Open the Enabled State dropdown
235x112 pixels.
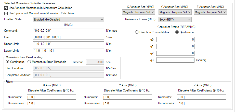69,20
